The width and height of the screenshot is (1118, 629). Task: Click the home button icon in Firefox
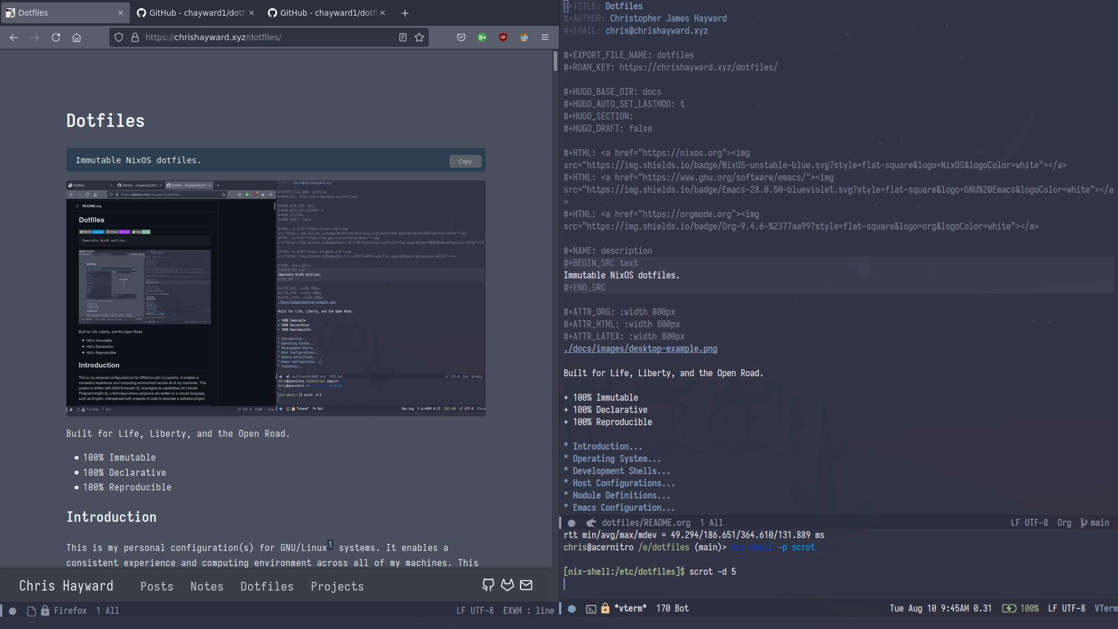click(77, 37)
